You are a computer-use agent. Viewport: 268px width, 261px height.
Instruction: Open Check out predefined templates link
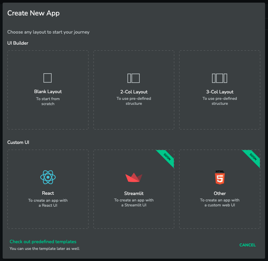coord(43,242)
